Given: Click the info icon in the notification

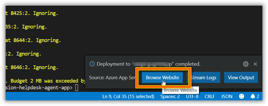Looking at the screenshot, I should tap(92, 64).
